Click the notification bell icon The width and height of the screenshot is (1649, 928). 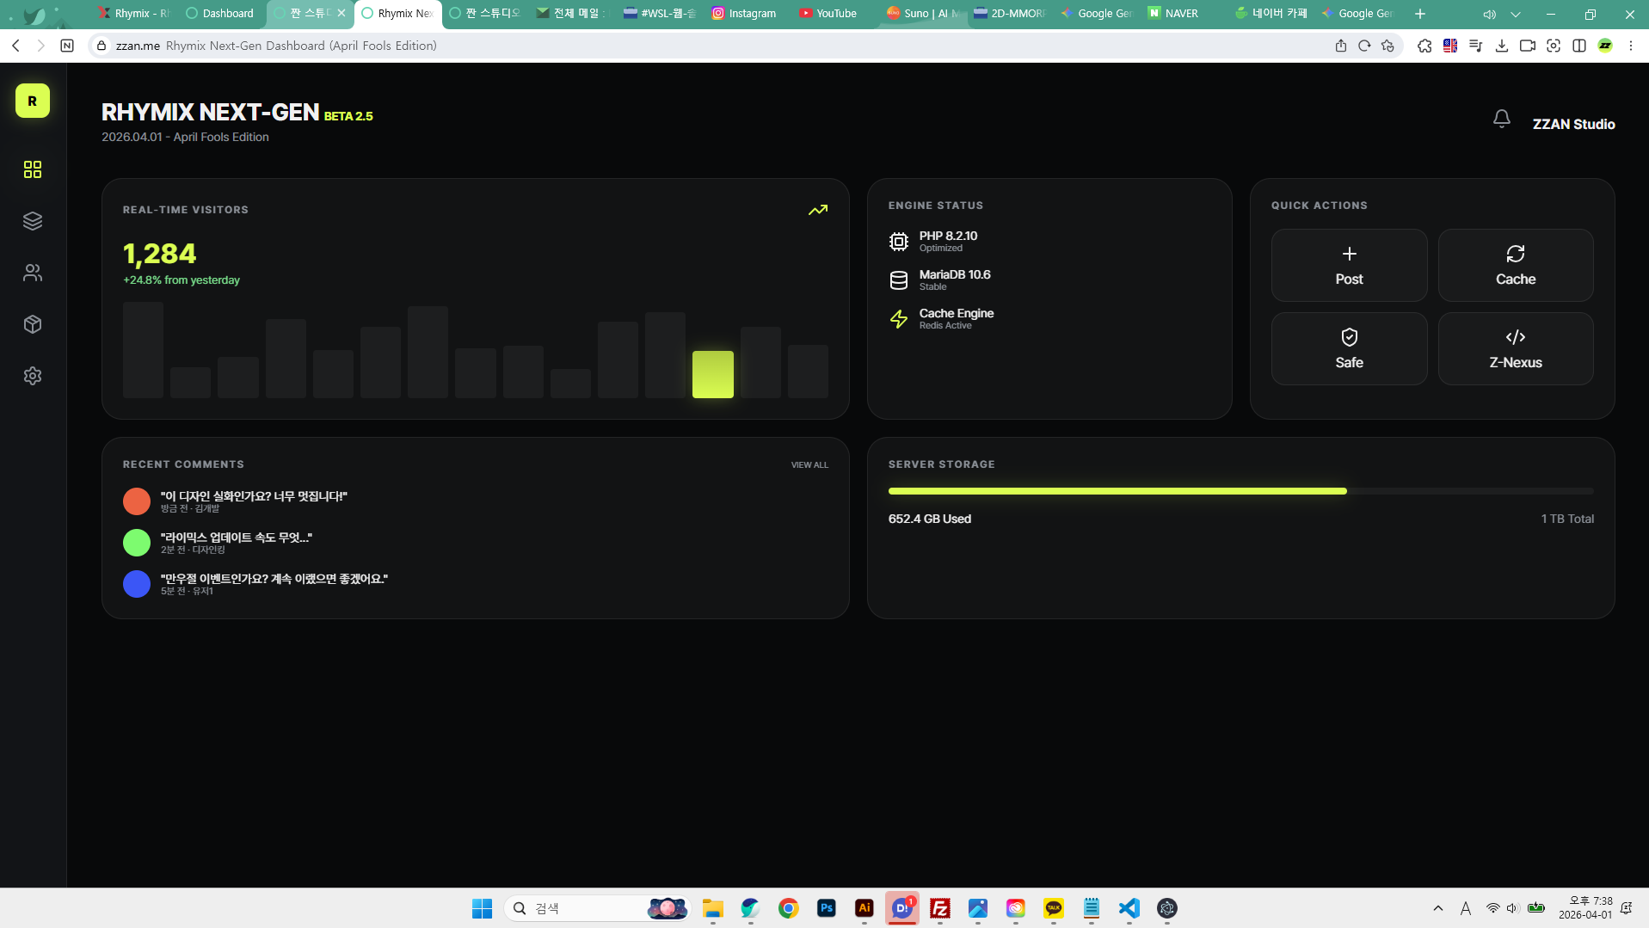[x=1501, y=119]
